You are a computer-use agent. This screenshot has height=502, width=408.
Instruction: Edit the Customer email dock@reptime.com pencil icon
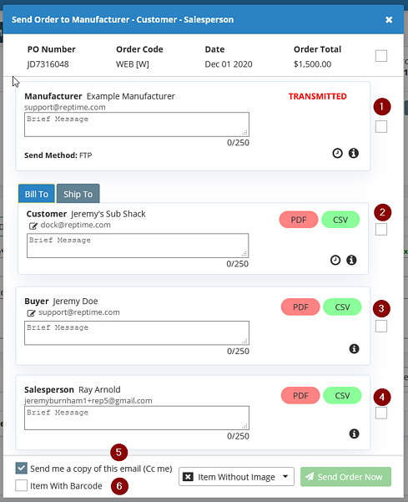[x=33, y=226]
